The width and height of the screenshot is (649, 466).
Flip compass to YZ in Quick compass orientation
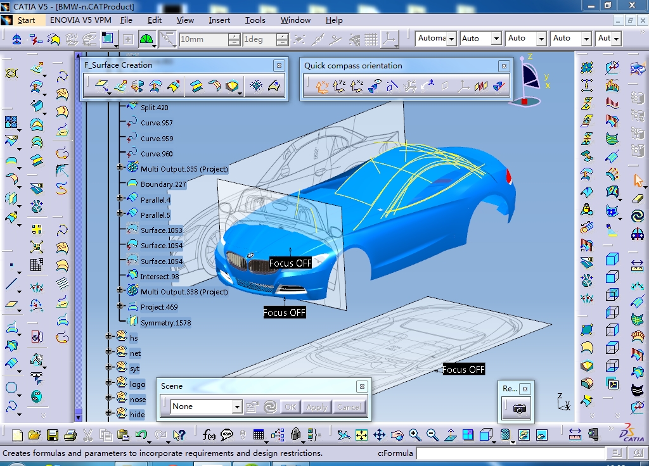pos(339,86)
